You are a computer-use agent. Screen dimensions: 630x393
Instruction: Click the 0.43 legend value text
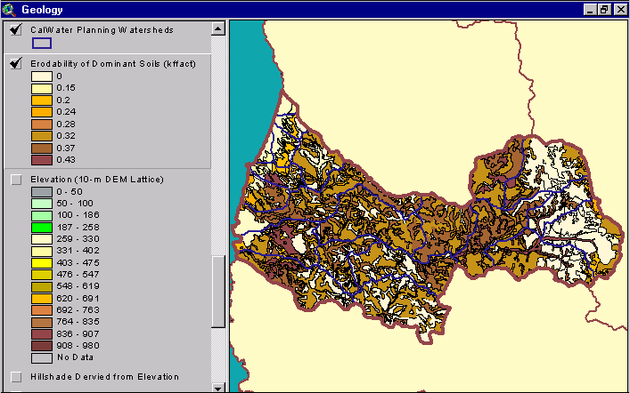[x=66, y=160]
